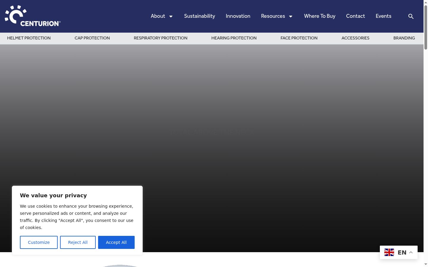Click the scrollbar down arrow
Screen dimensions: 428x267
click(426, 264)
